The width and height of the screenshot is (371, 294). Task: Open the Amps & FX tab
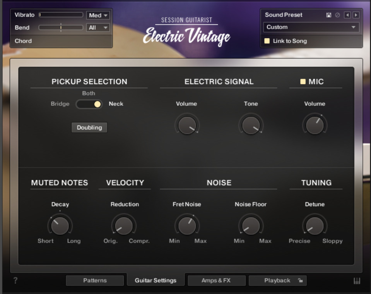coord(216,280)
